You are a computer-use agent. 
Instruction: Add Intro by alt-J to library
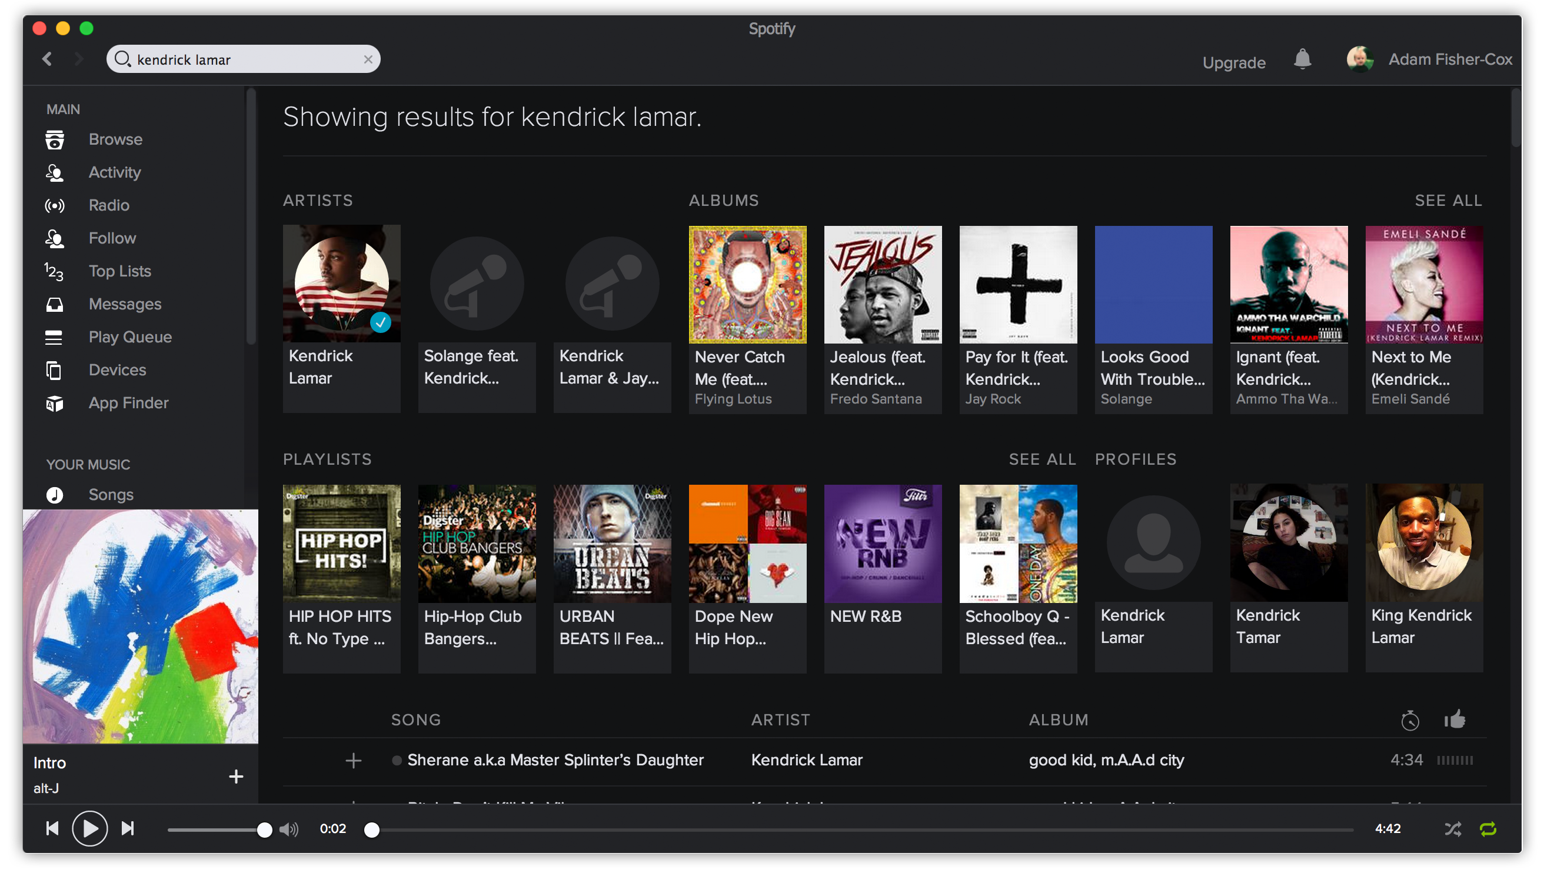(236, 777)
